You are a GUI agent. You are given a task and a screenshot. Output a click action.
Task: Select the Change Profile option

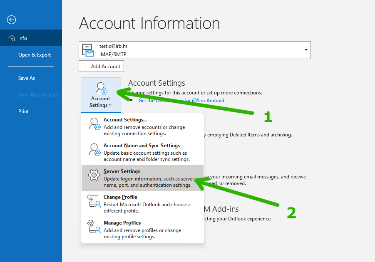coord(142,204)
